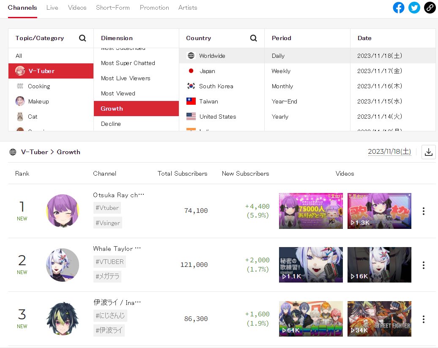This screenshot has width=438, height=348.
Task: Pick date 2023/11/15(水)
Action: pos(393,101)
